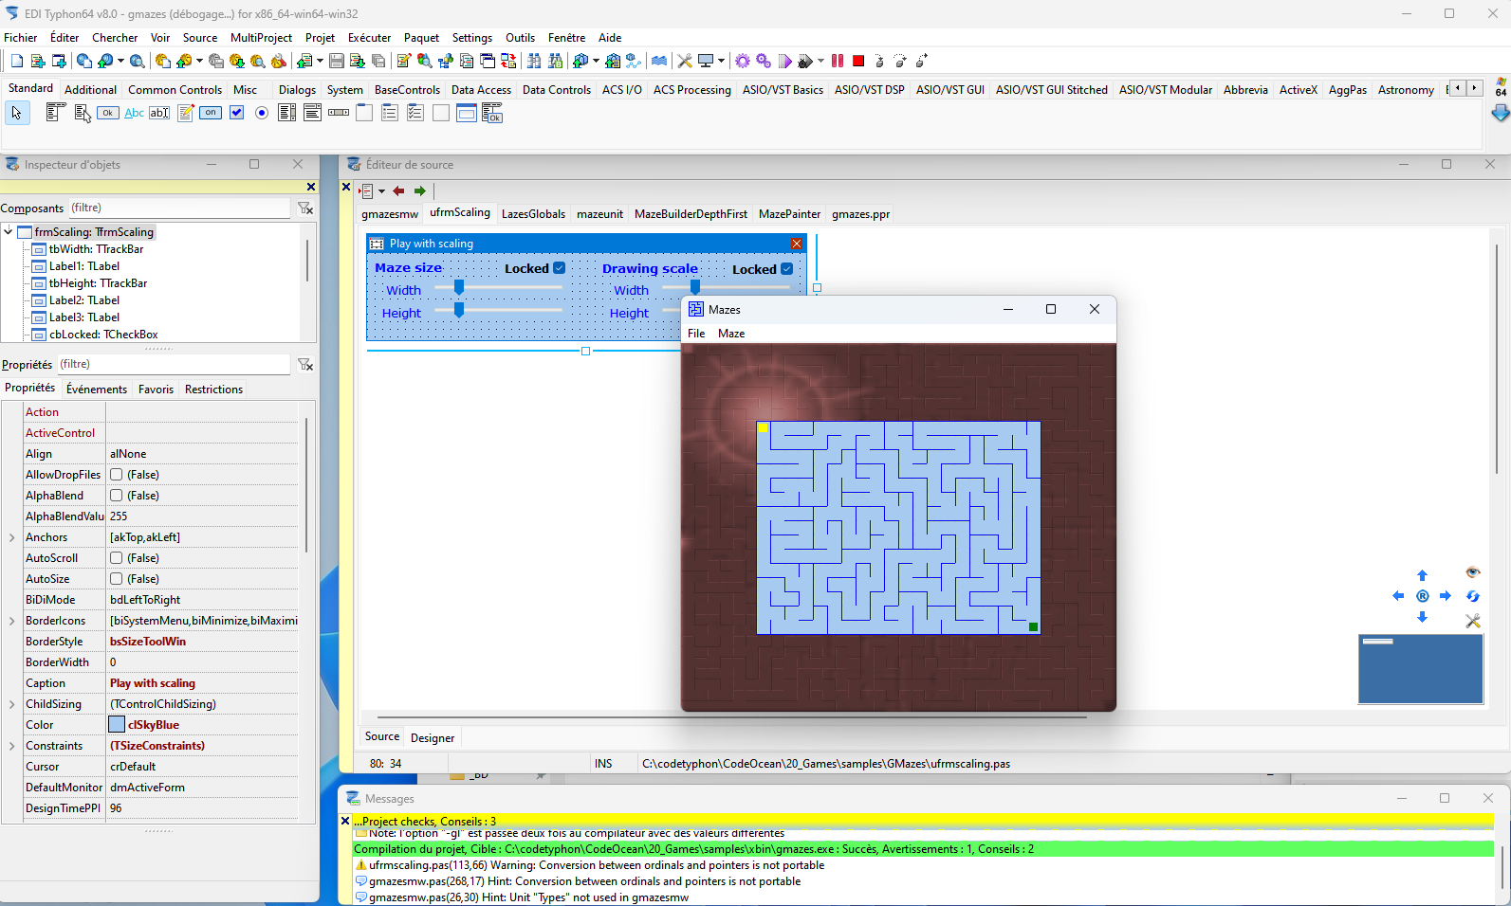Image resolution: width=1511 pixels, height=906 pixels.
Task: Select the TCheckBox component in the palette
Action: pos(237,113)
